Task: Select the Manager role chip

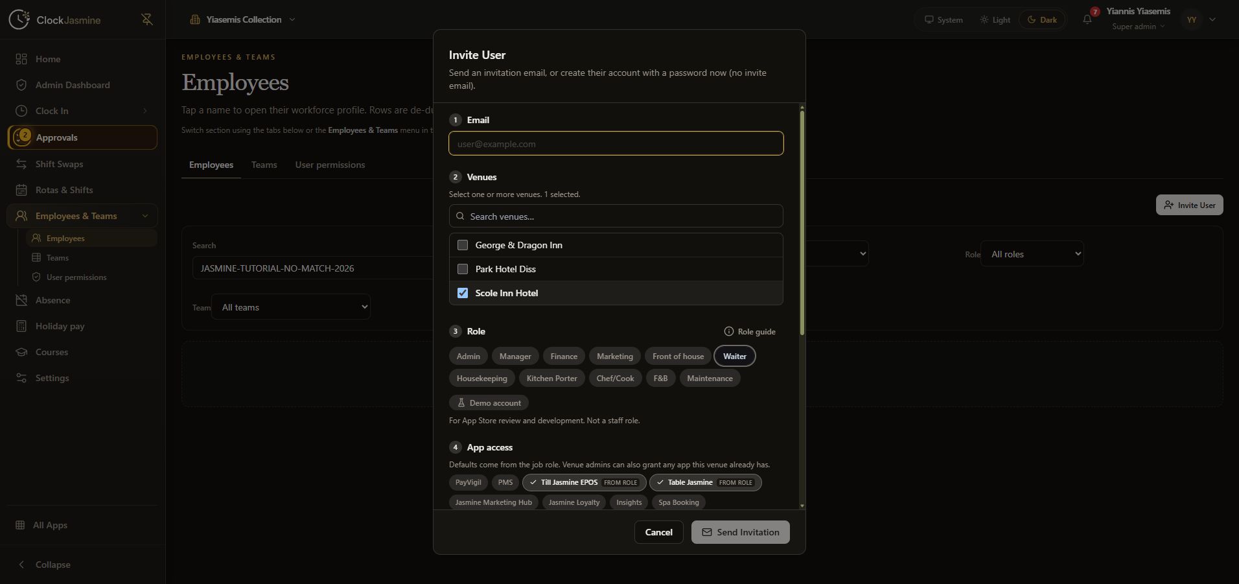Action: (x=515, y=356)
